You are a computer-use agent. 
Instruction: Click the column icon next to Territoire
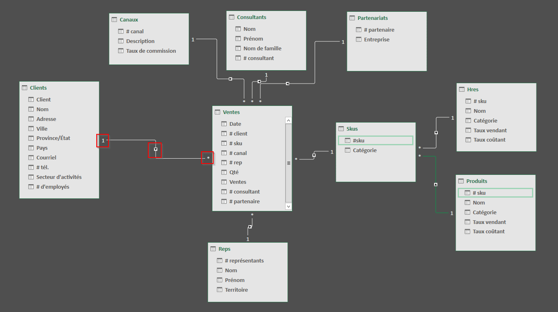220,290
